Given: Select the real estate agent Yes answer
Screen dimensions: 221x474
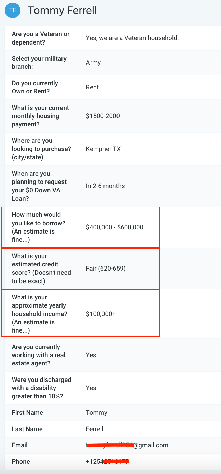Looking at the screenshot, I should (x=91, y=355).
